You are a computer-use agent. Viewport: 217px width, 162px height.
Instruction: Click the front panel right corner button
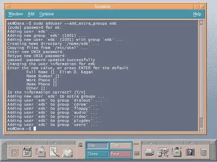point(213,143)
